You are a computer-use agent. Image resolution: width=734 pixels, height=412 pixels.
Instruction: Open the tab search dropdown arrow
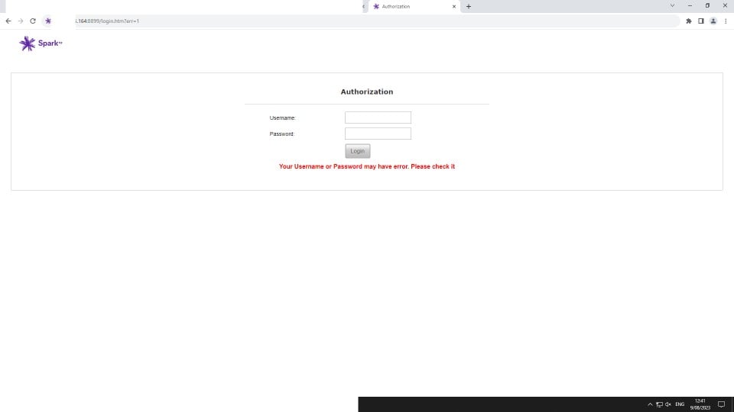tap(672, 5)
